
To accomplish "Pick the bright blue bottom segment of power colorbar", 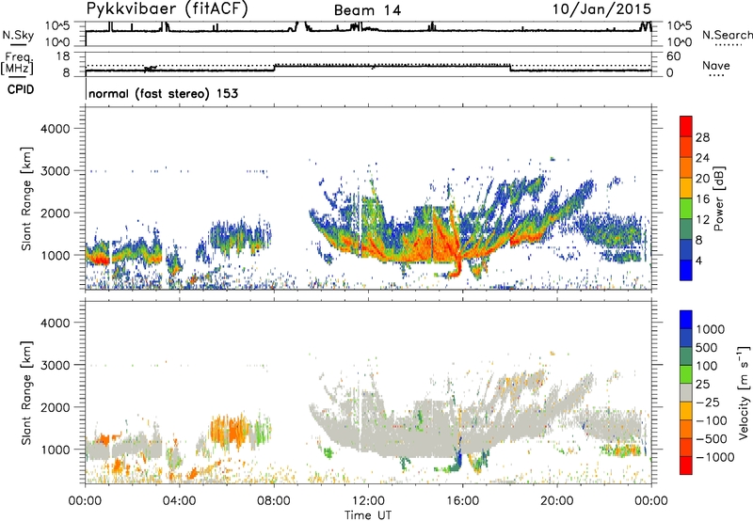I will (x=686, y=271).
